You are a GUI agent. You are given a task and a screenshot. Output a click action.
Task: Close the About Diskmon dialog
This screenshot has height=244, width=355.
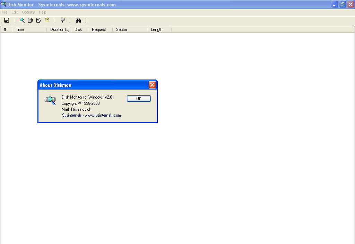(152, 85)
